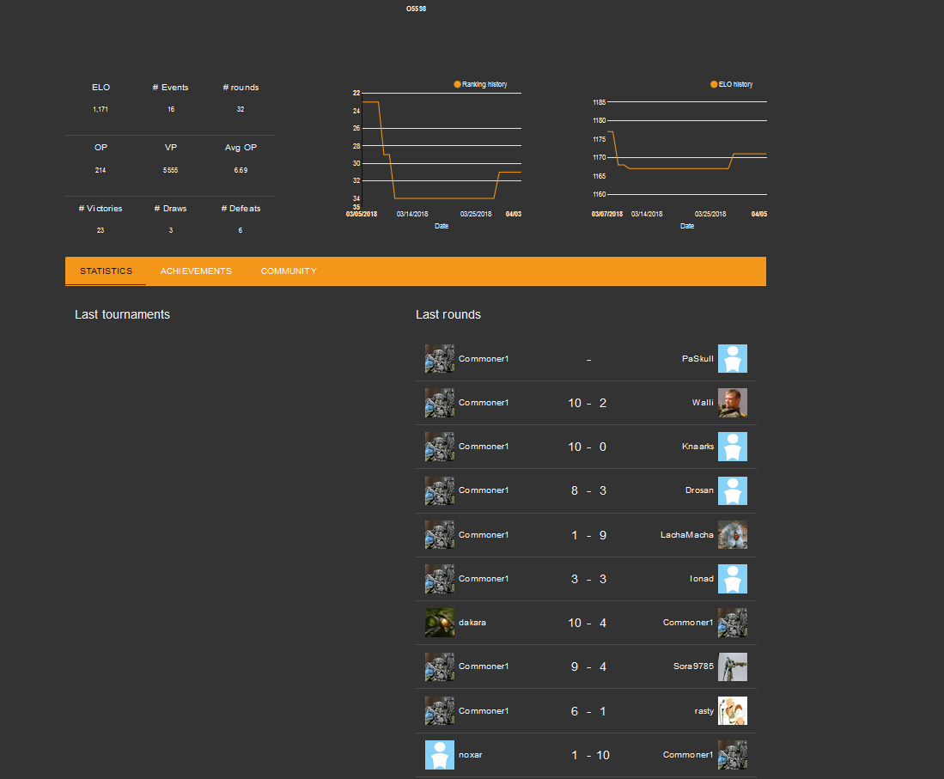Screen dimensions: 944x779
Task: Select the 9 - 4 score against Sora9785
Action: click(x=588, y=667)
